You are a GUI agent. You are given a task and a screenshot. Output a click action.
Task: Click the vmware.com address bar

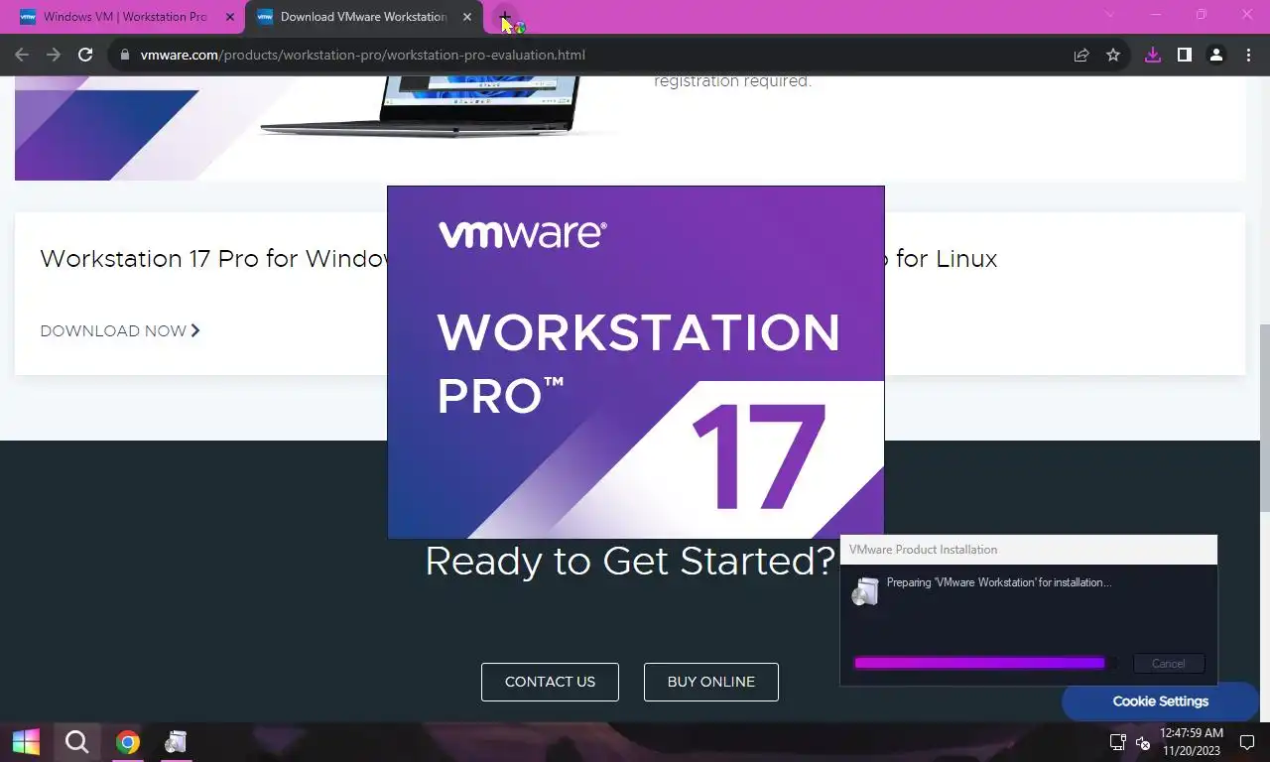(595, 55)
